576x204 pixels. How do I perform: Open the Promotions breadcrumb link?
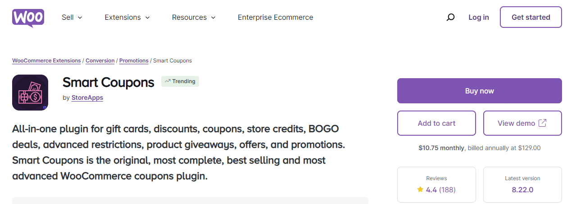(x=134, y=61)
